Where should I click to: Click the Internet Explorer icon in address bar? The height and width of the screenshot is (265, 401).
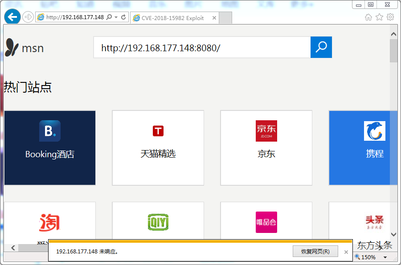pyautogui.click(x=41, y=17)
